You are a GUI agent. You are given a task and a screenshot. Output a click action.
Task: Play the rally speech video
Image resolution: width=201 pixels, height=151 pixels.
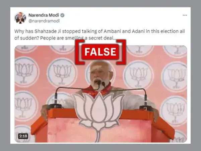click(x=101, y=94)
